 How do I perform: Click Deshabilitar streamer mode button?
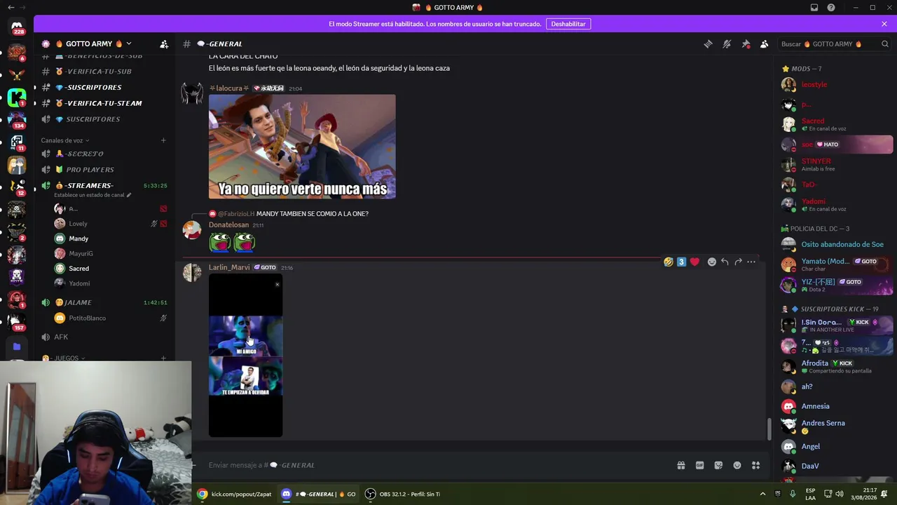click(x=568, y=24)
